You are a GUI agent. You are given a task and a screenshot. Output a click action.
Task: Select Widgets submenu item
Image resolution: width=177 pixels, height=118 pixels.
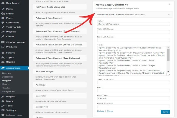[6, 81]
